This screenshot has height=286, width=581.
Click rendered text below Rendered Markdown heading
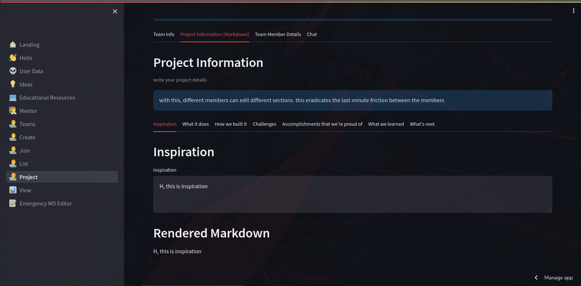point(177,251)
